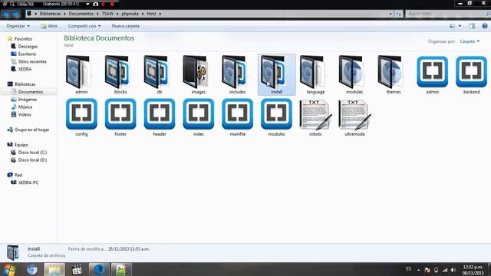491x276 pixels.
Task: Select the modules folder icon
Action: pyautogui.click(x=351, y=72)
